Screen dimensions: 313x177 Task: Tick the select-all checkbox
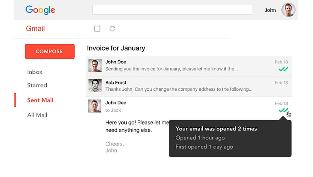coord(97,29)
